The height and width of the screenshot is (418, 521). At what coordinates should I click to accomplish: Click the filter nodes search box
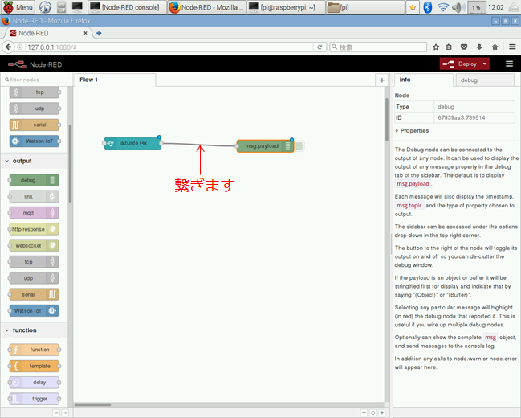[37, 80]
